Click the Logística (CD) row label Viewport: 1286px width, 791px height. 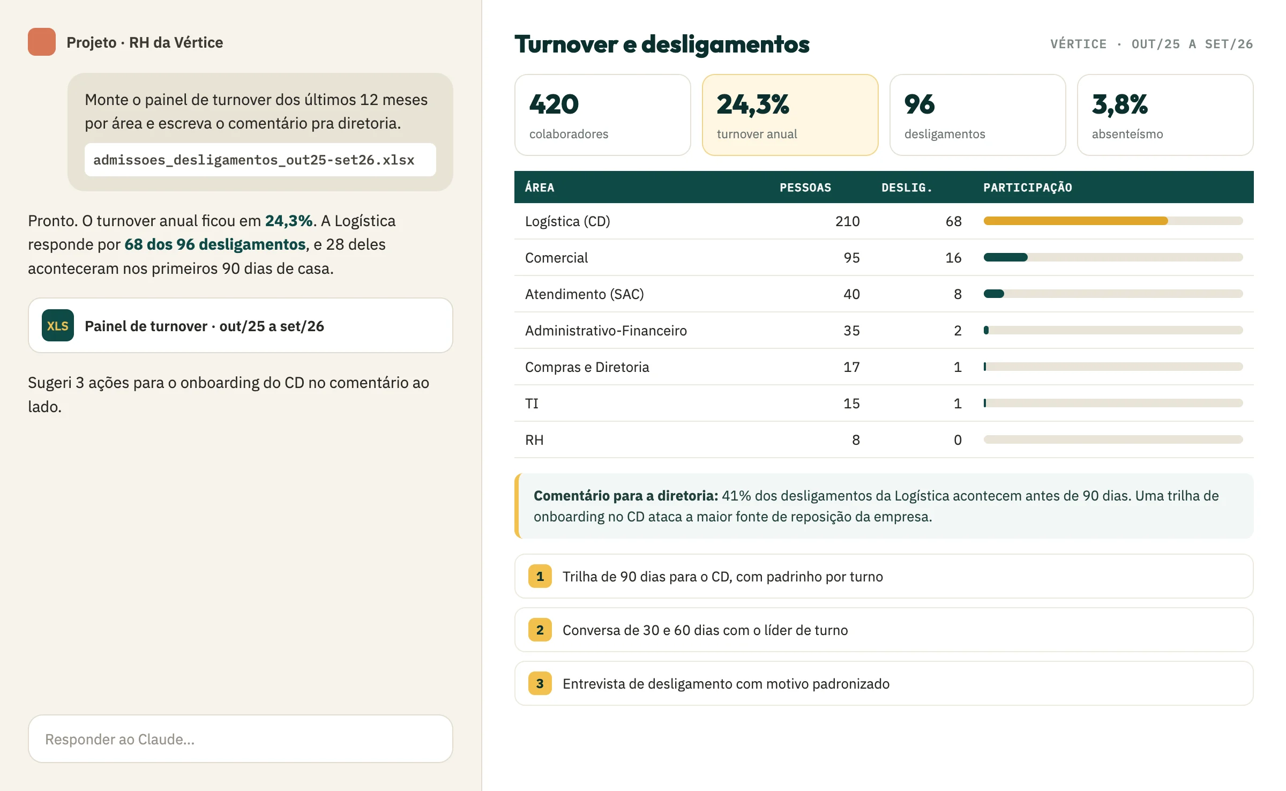[567, 221]
